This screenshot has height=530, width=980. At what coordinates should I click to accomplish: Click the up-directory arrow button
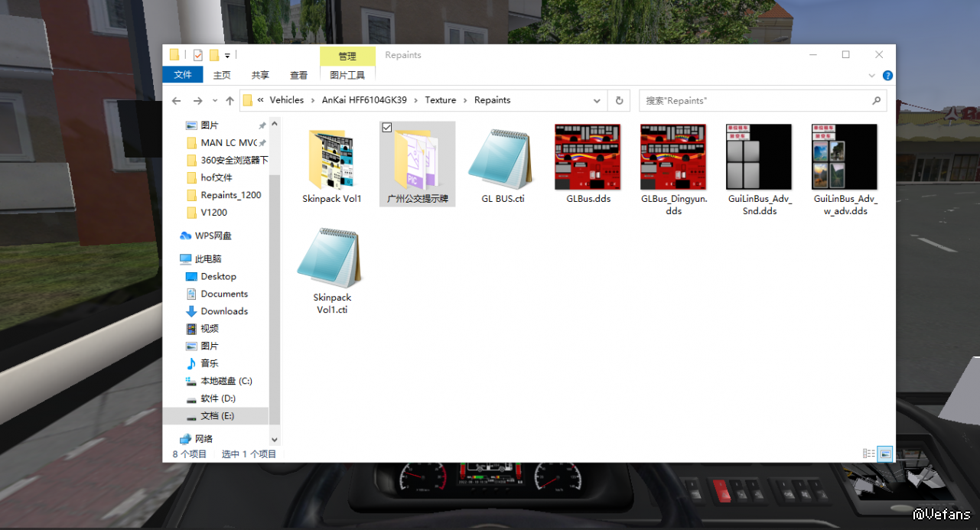230,101
